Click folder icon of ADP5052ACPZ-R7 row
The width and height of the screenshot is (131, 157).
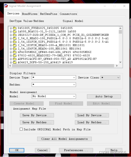[x=15, y=59]
